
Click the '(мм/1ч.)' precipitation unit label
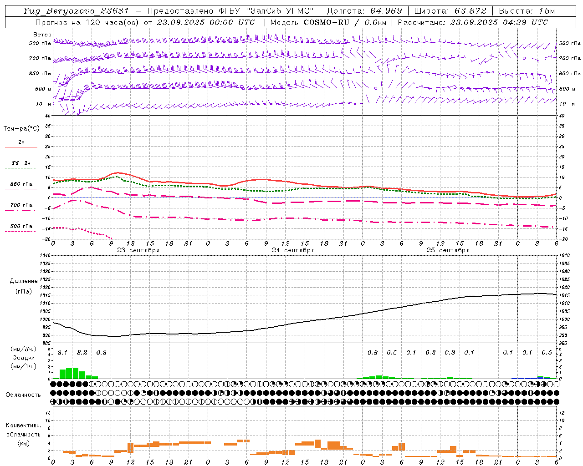tap(24, 366)
